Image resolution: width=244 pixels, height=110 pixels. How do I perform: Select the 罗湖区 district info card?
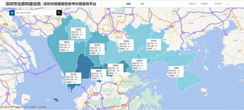tap(116, 69)
